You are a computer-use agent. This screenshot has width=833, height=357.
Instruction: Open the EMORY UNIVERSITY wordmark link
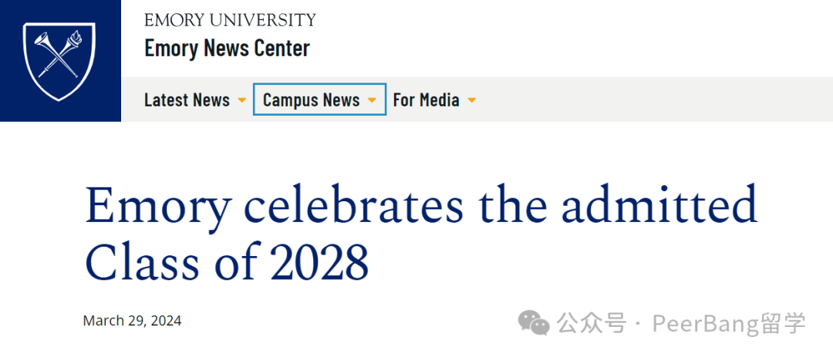point(230,21)
